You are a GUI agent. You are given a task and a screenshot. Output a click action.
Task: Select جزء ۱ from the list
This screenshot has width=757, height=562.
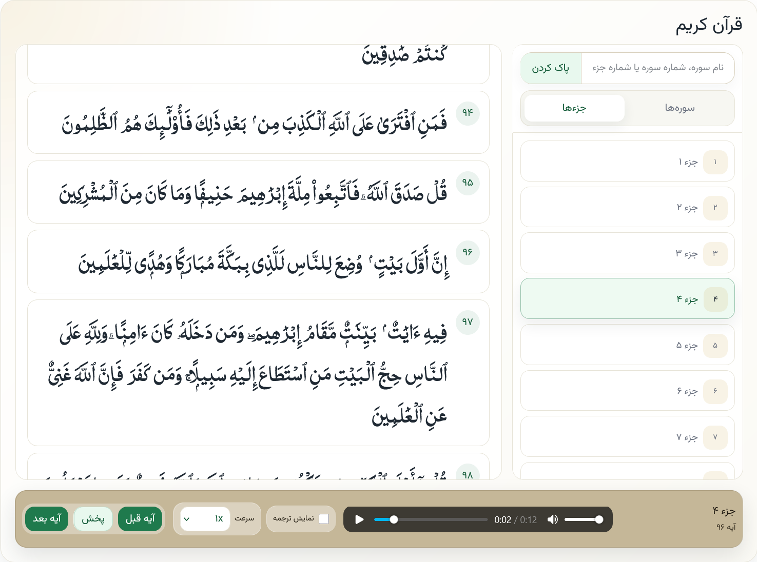tap(628, 162)
